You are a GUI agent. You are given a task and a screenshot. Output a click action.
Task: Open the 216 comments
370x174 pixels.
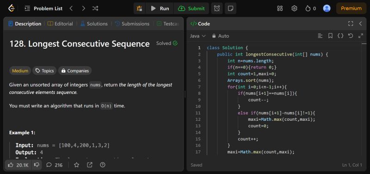coord(55,165)
